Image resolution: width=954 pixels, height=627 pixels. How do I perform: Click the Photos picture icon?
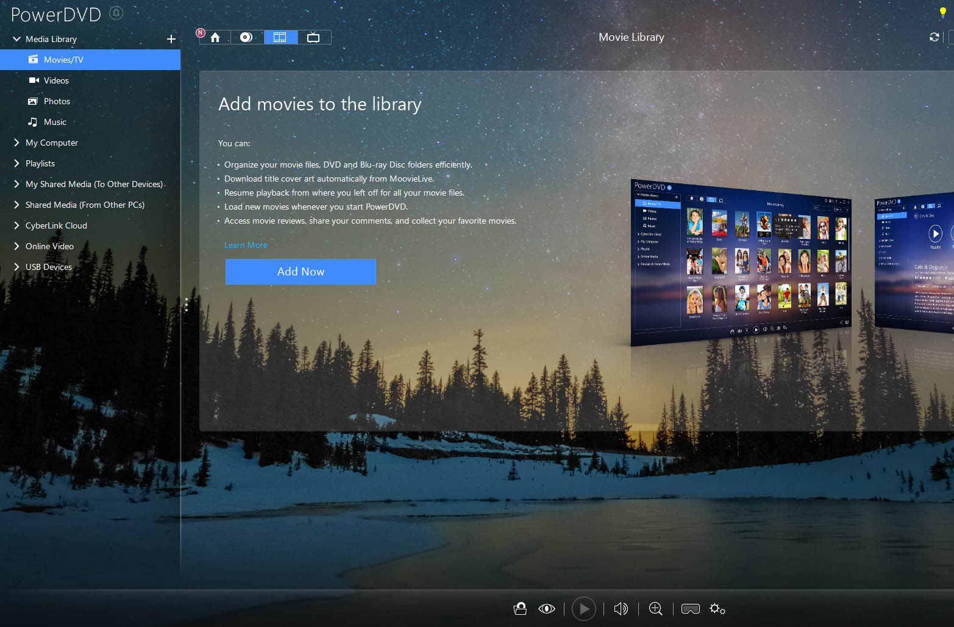tap(33, 101)
